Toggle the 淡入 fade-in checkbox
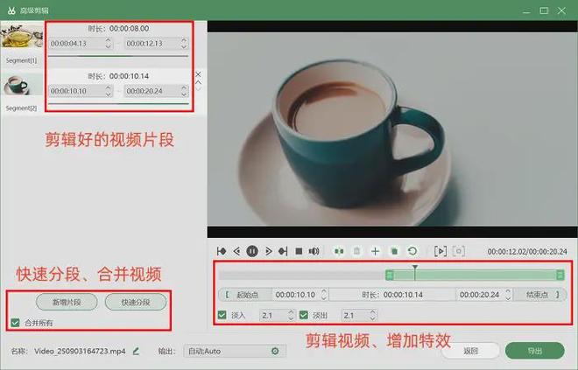The height and width of the screenshot is (370, 578). point(222,315)
